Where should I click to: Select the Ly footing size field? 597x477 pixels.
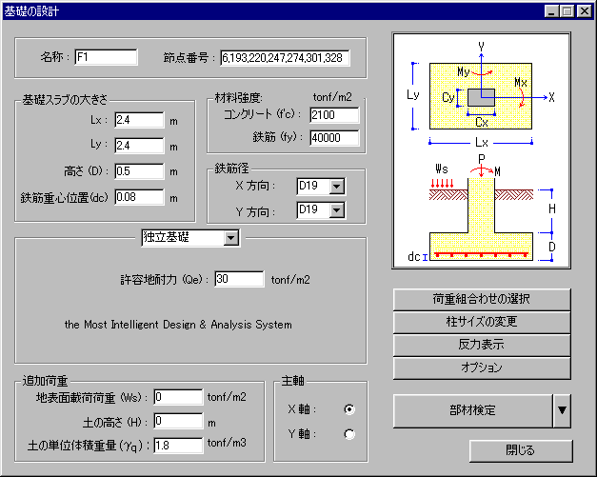(x=139, y=146)
